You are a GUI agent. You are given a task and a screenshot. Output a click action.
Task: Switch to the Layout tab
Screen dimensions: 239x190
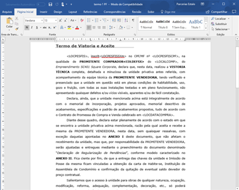coord(73,12)
